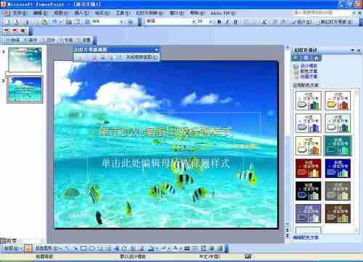Select the first slide master thumbnail

[25, 59]
